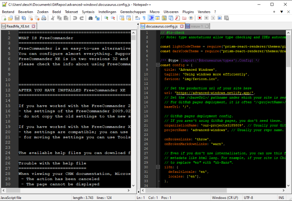Click the Save All toolbar icon
The height and width of the screenshot is (201, 292).
[24, 18]
